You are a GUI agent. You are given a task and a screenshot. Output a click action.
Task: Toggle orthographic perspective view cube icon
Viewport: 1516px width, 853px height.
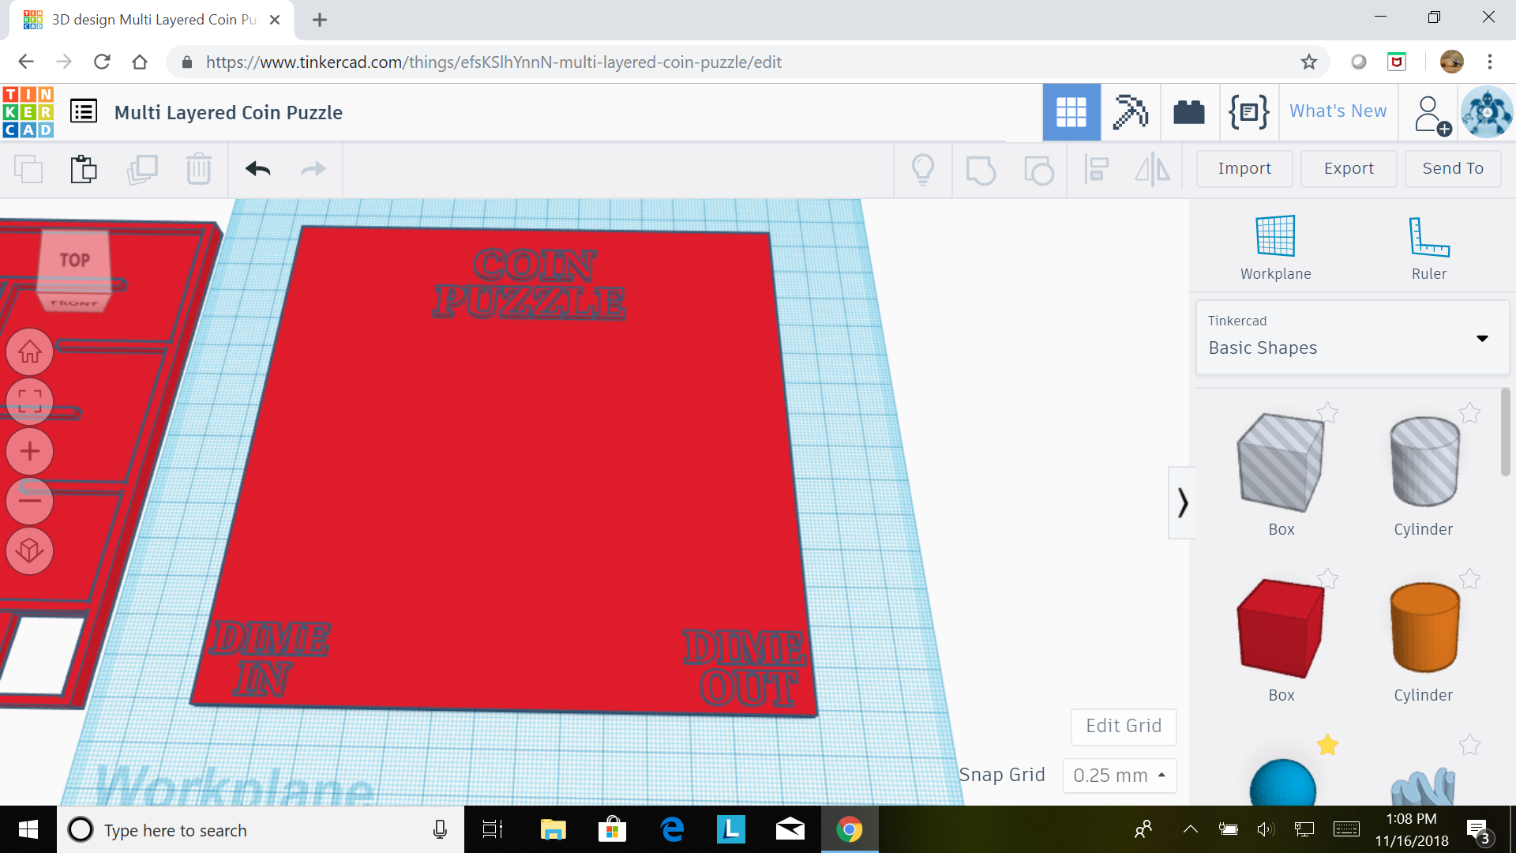30,551
